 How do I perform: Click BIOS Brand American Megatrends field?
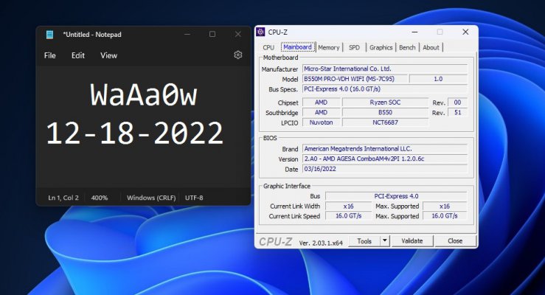pyautogui.click(x=385, y=149)
